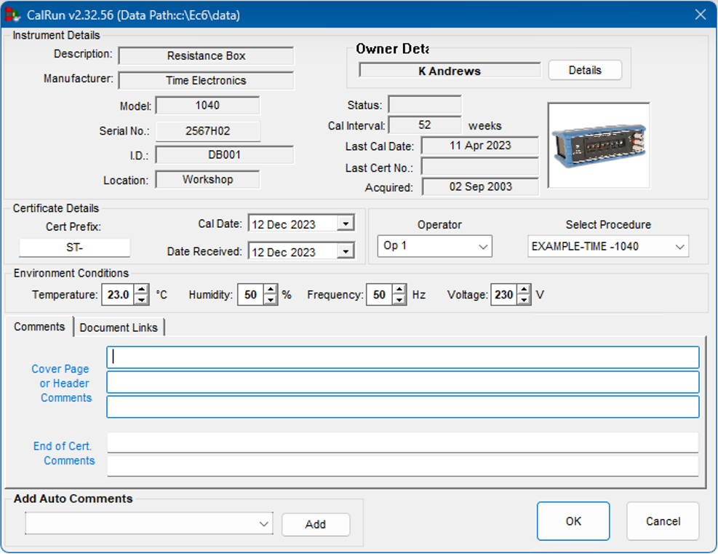
Task: Click the resistance box instrument photo
Action: (598, 145)
